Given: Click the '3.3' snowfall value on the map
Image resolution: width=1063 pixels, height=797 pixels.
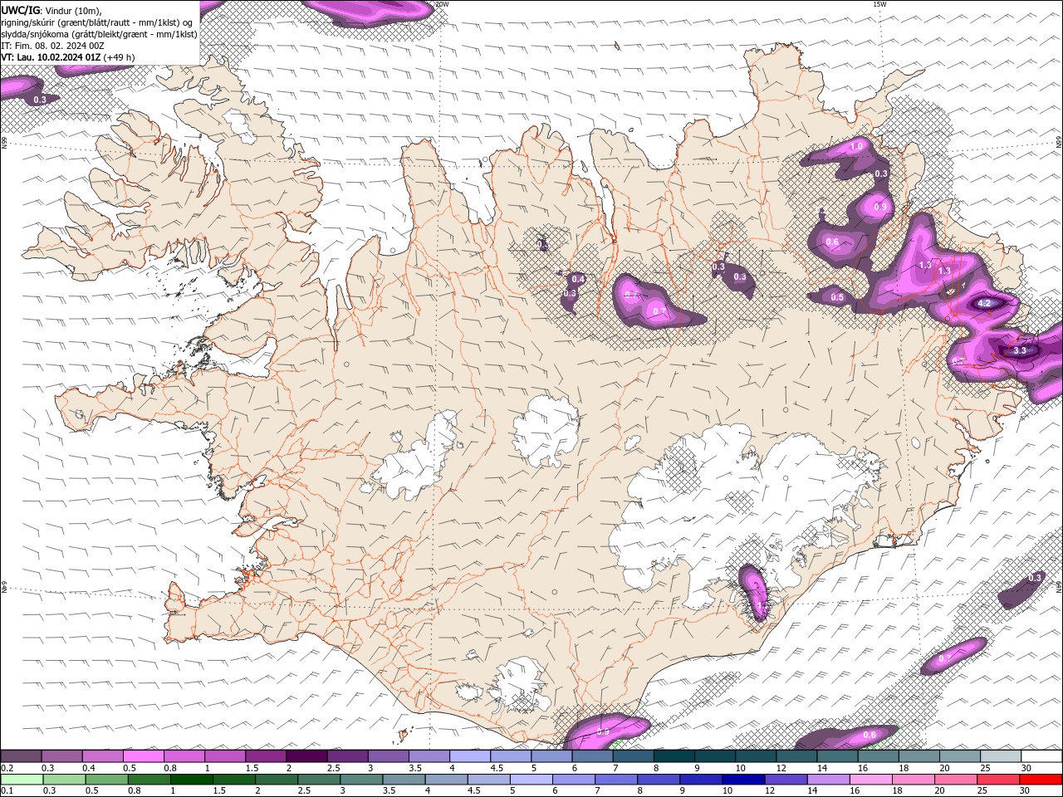Looking at the screenshot, I should point(1020,350).
